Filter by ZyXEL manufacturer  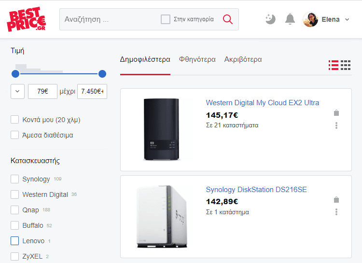[x=15, y=256]
